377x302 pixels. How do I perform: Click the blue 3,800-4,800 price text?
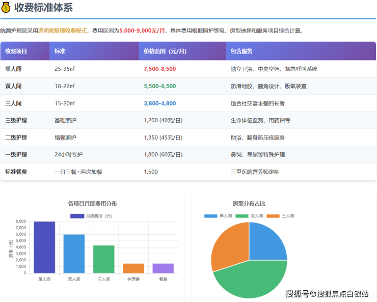tap(159, 103)
